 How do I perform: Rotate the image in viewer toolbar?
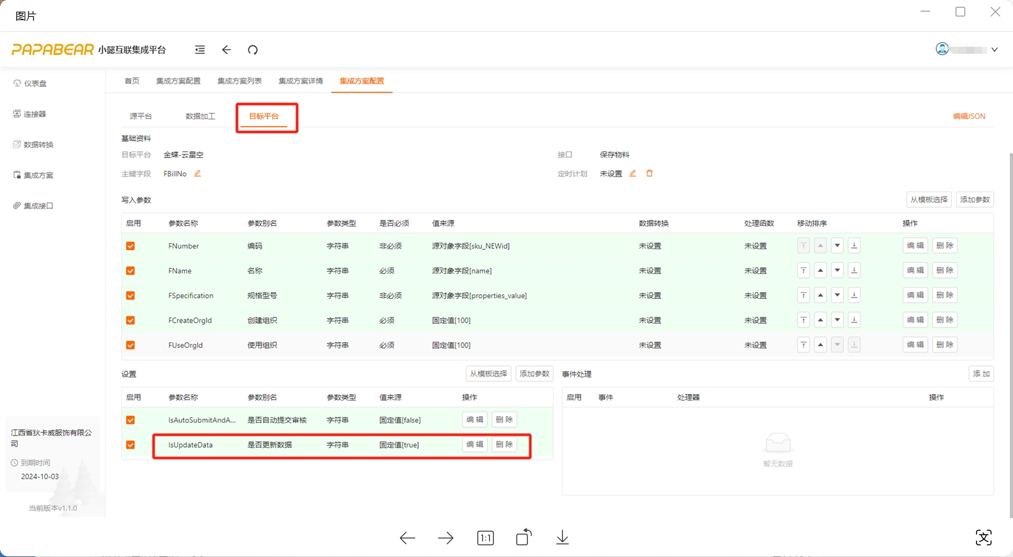pyautogui.click(x=523, y=538)
